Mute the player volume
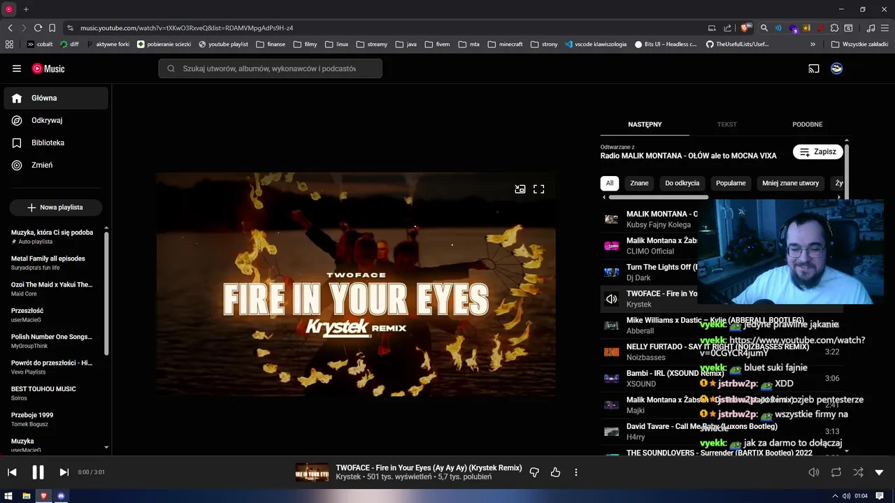 tap(814, 472)
